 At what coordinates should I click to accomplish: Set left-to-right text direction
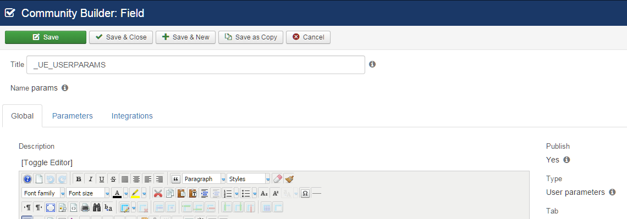click(x=27, y=207)
